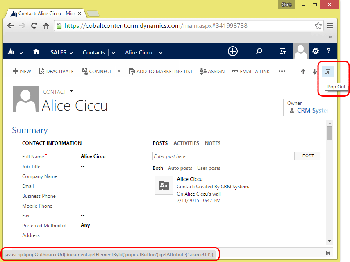350x262 pixels.
Task: Click the Dynamics CRM logo in nav bar
Action: point(11,52)
